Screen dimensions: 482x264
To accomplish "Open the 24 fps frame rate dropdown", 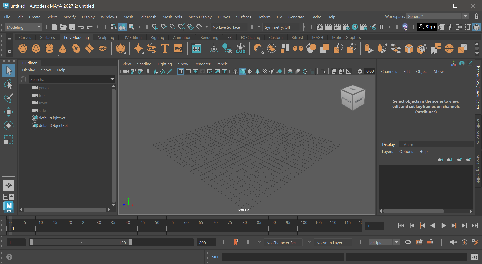I will (x=384, y=242).
